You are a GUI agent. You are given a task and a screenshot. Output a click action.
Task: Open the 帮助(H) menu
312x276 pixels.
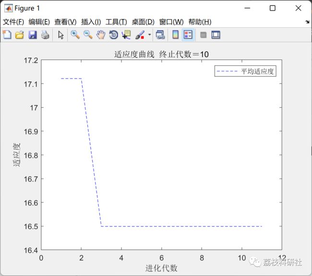(x=200, y=22)
